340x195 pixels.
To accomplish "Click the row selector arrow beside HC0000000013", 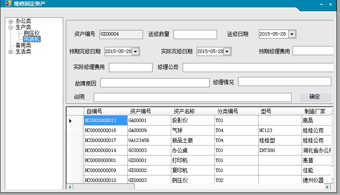I will 70,120.
